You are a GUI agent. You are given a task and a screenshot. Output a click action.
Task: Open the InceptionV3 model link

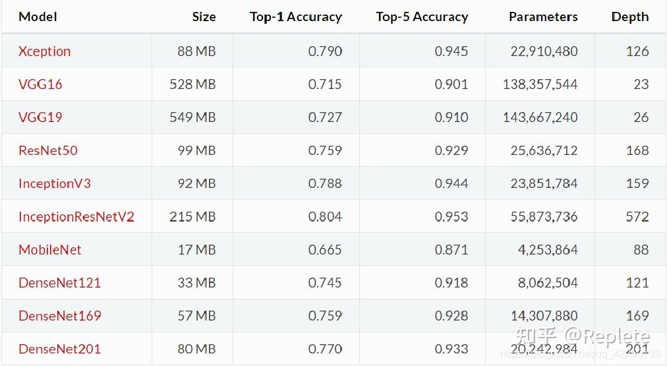[x=55, y=183]
